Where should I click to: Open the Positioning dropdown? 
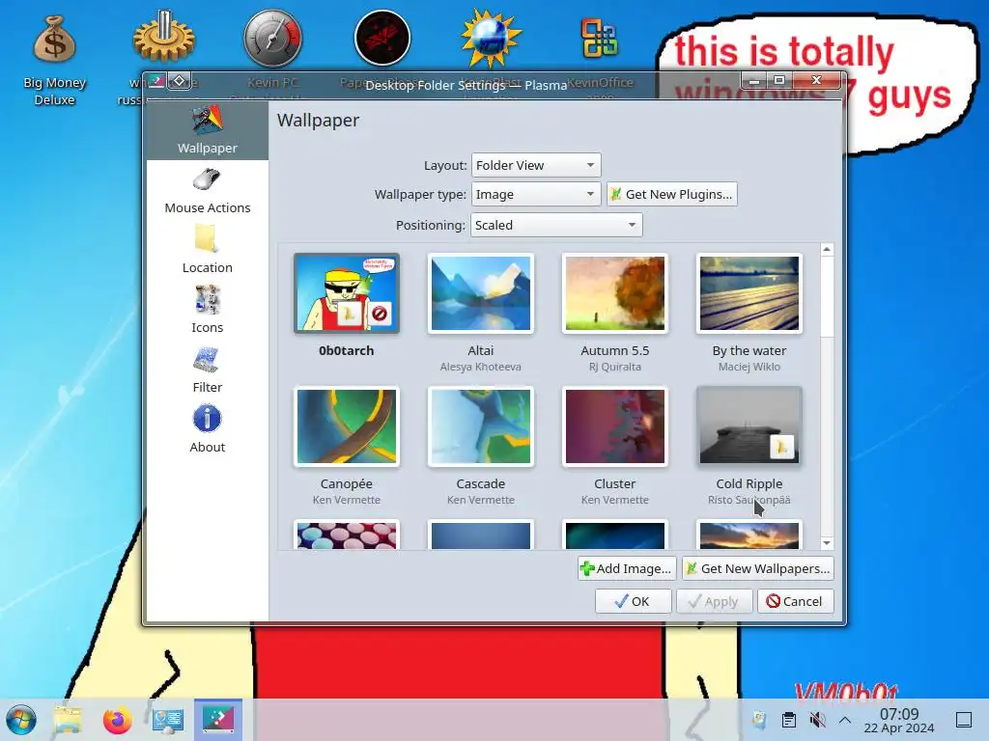[x=556, y=225]
